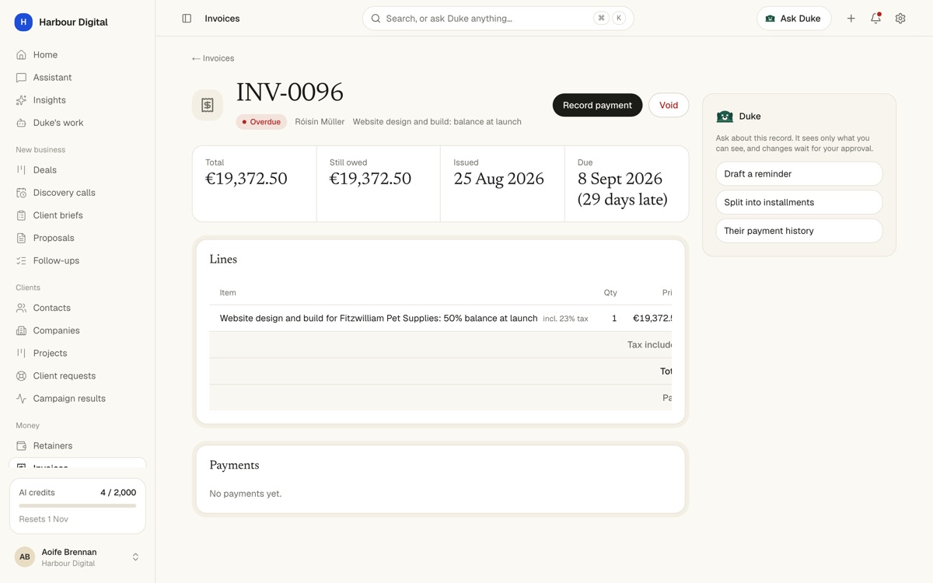Image resolution: width=933 pixels, height=583 pixels.
Task: Click the search magnifier icon
Action: point(376,19)
